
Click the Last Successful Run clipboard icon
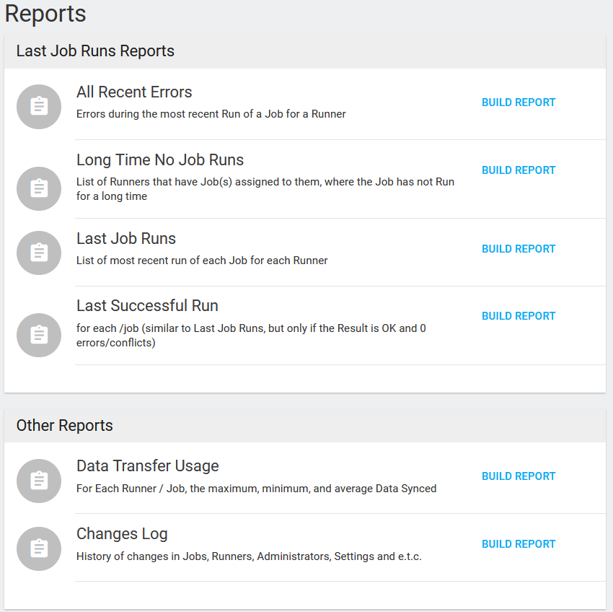coord(38,335)
